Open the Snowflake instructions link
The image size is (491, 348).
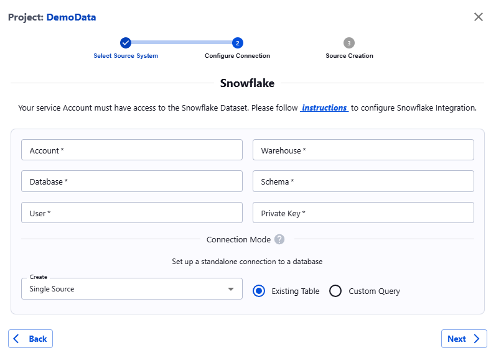click(324, 108)
